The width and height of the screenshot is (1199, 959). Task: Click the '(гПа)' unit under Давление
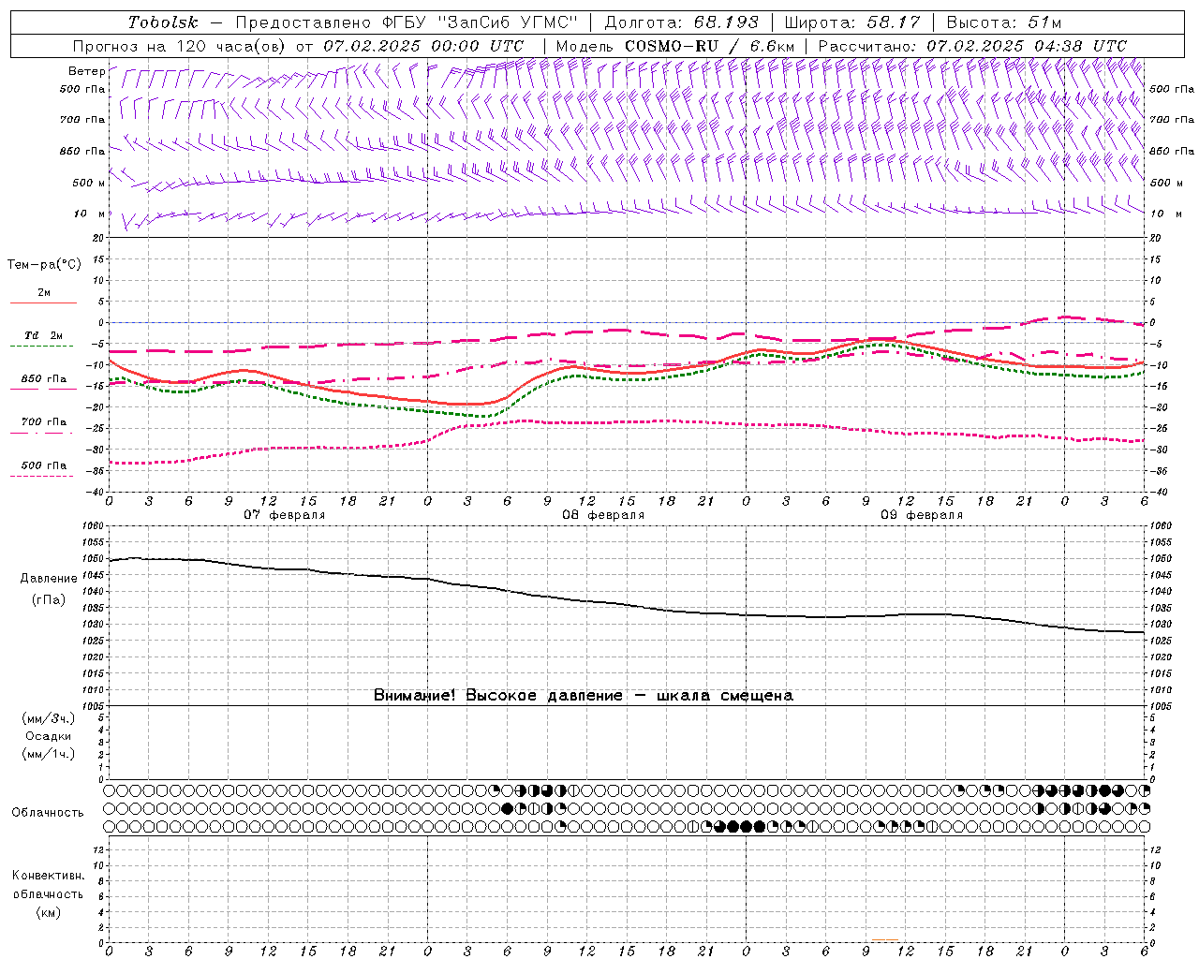click(x=49, y=599)
